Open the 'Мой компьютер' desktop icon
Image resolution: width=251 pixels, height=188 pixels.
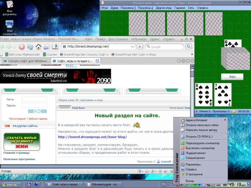coord(9,26)
